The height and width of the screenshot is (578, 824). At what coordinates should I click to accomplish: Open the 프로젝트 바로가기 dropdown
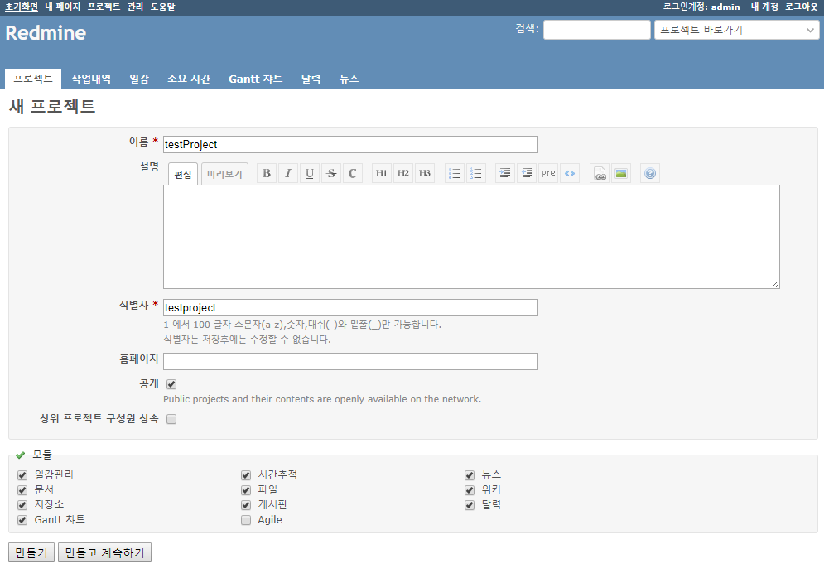737,30
